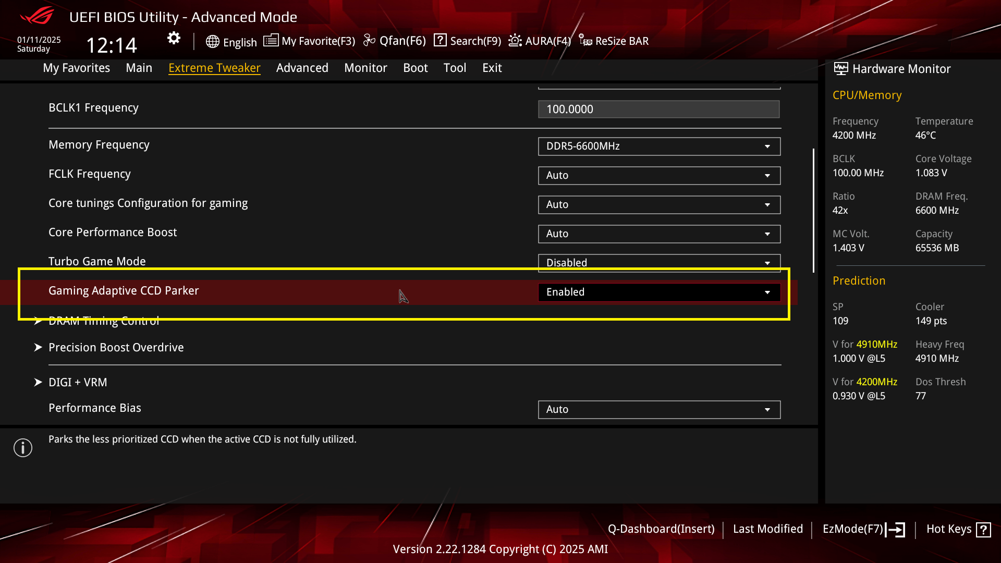The image size is (1001, 563).
Task: Click the Cooler 149 pts value
Action: 931,321
